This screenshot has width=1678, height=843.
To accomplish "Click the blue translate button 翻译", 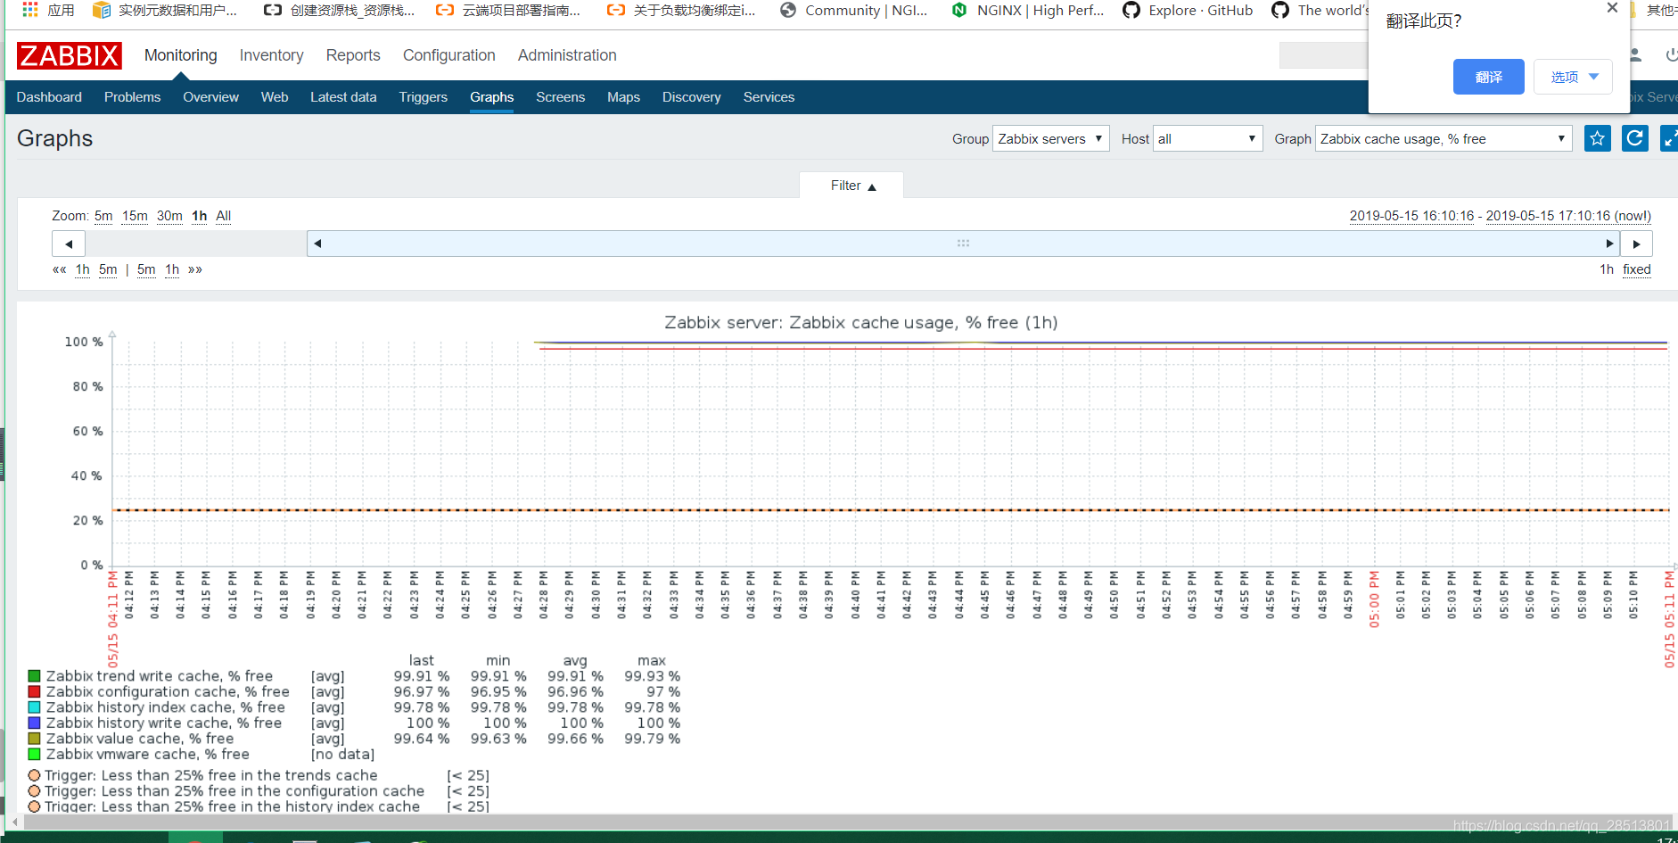I will [1488, 77].
